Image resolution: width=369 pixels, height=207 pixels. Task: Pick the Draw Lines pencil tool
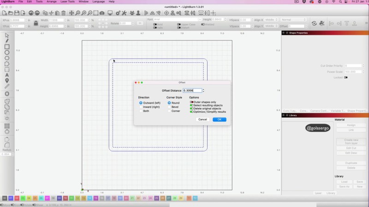pyautogui.click(x=7, y=41)
